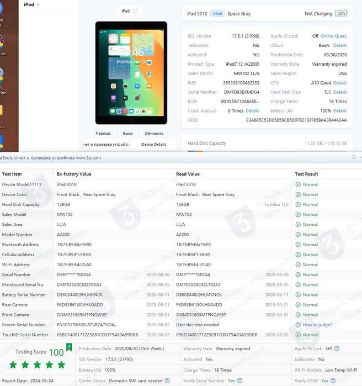The image size is (362, 386).
Task: Click the Normal check icon for TouchID Serial Number
Action: (x=298, y=335)
